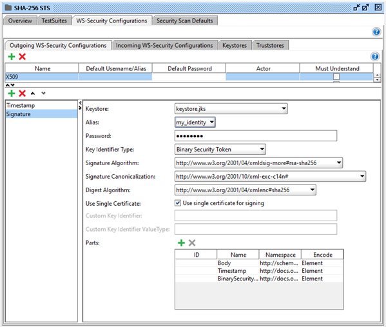Toggle Must Understand checkbox for X509
The image size is (386, 327).
(x=336, y=77)
